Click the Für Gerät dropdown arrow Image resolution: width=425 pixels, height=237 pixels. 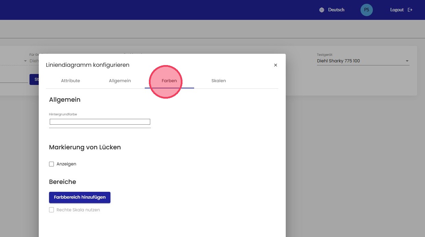[x=25, y=61]
